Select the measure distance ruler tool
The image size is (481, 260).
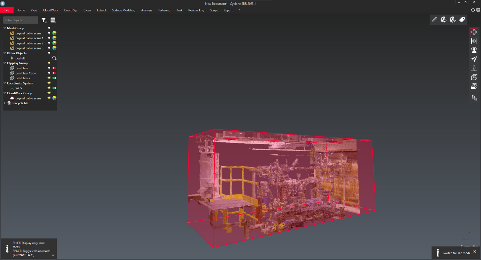tap(435, 20)
